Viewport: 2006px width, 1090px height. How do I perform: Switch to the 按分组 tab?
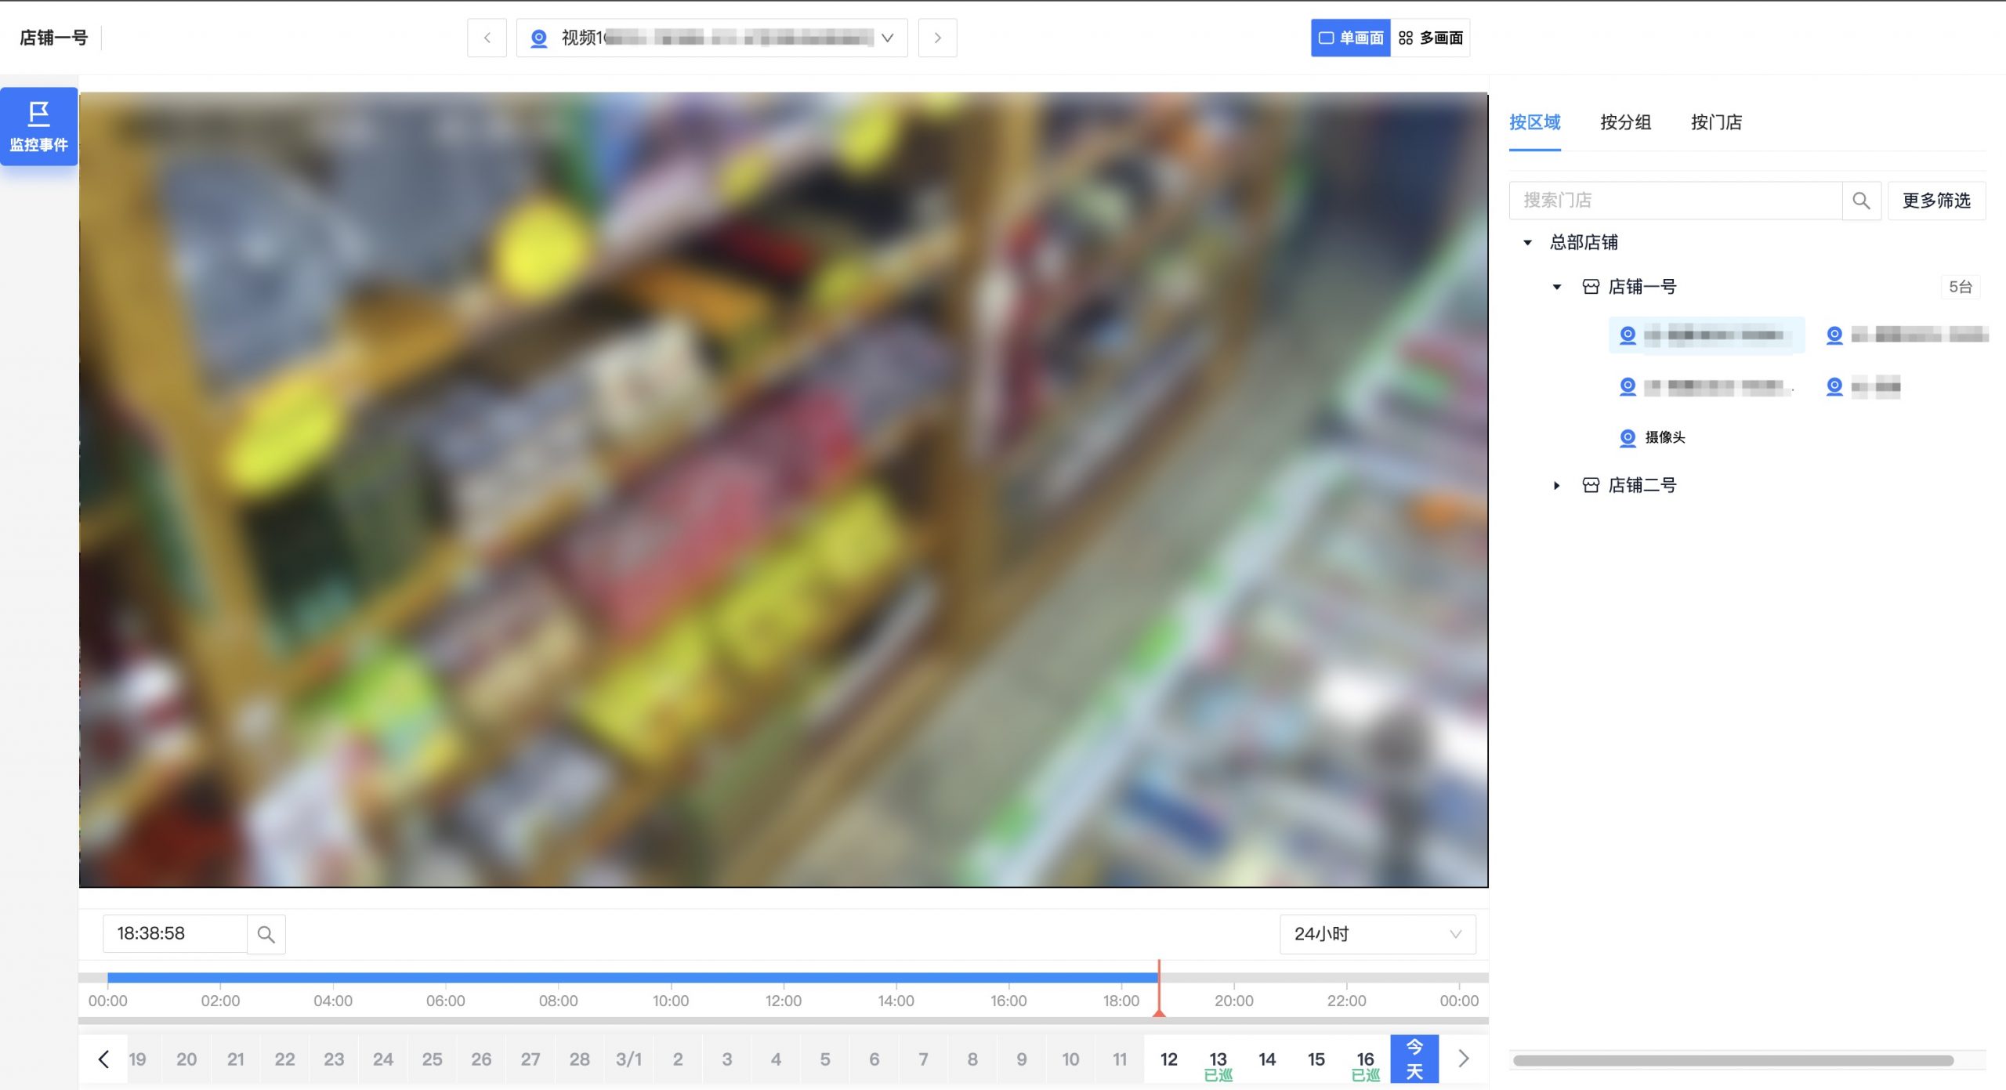[1625, 122]
